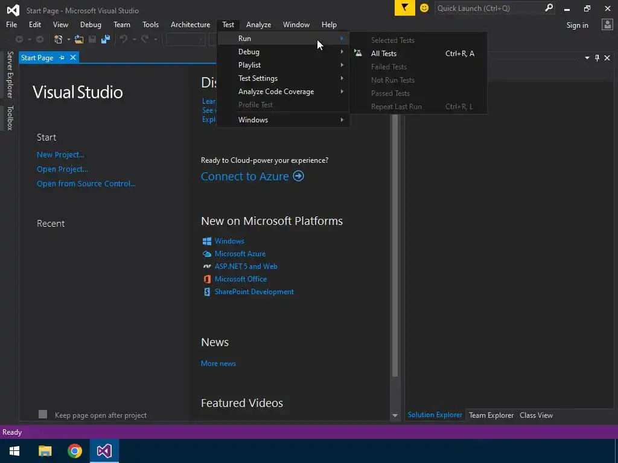618x463 pixels.
Task: Click the Start Page scroll down arrow
Action: point(395,415)
